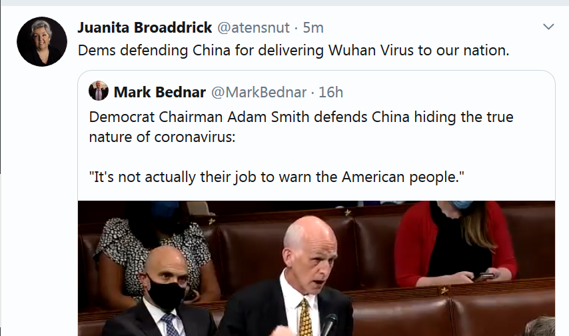Click the "nature of coronavirus:" line
The width and height of the screenshot is (569, 336).
coord(162,137)
